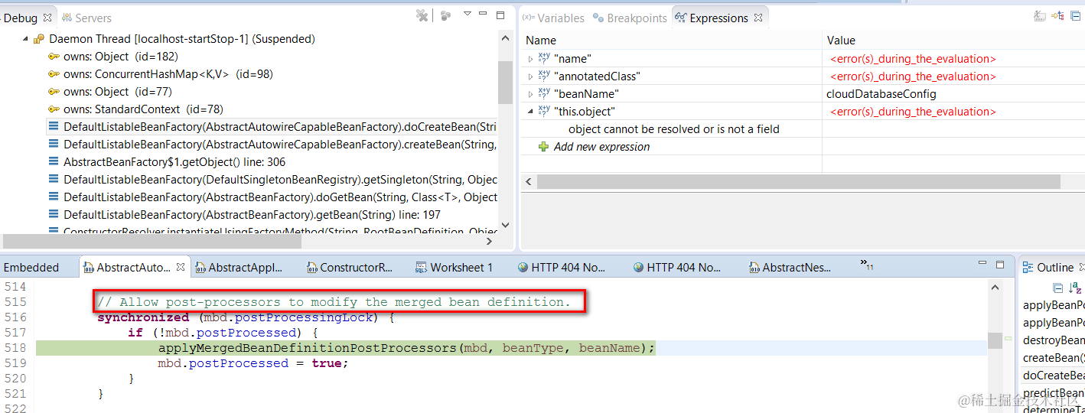The image size is (1085, 413).
Task: Collapse all in the Outline view toolbar
Action: [1057, 288]
